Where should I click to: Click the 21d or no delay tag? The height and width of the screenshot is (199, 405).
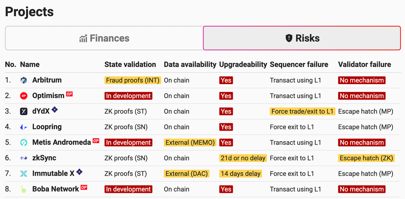pyautogui.click(x=243, y=158)
